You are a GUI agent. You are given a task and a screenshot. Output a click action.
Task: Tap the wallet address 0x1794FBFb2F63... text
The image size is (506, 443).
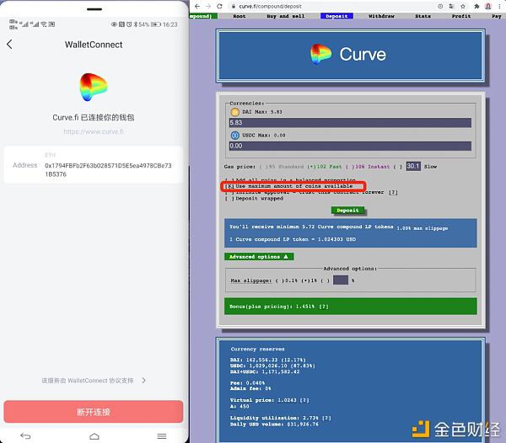(108, 170)
